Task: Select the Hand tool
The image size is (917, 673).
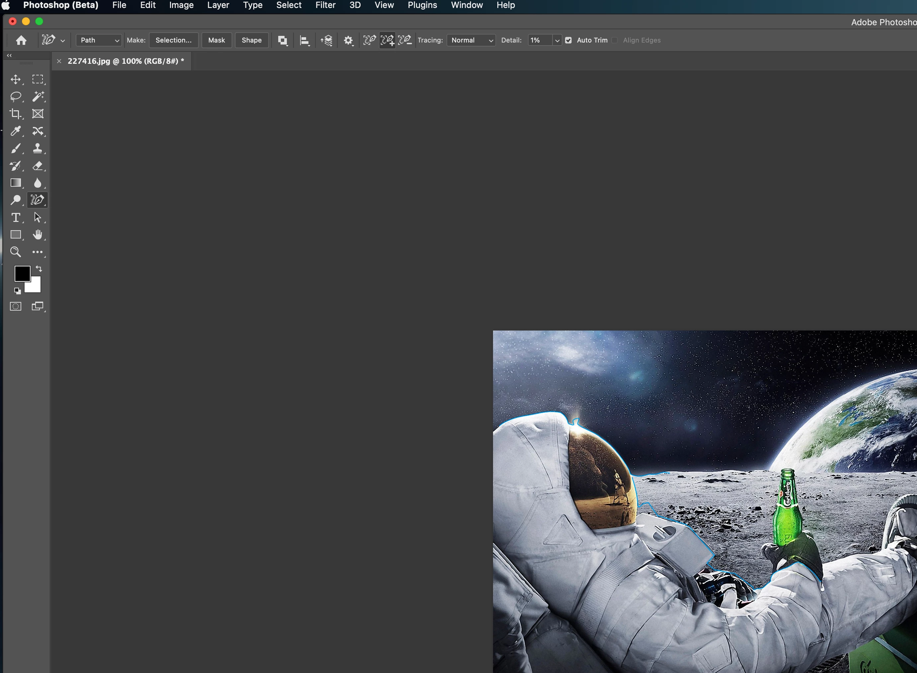Action: pos(38,235)
